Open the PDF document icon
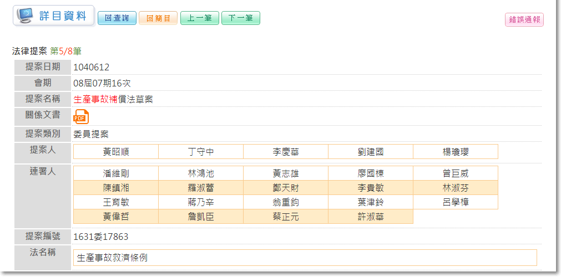This screenshot has width=561, height=277. [x=81, y=117]
